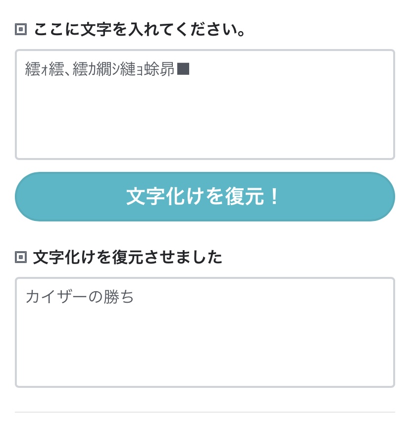Click the word カイザー in the result box
Screen dimensions: 410x428
tap(56, 297)
